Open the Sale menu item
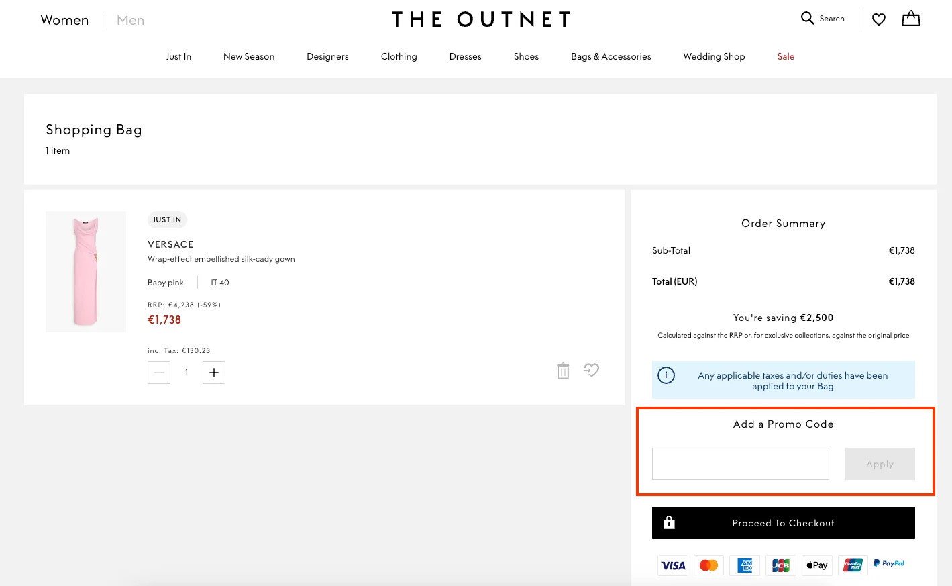The image size is (952, 586). click(786, 56)
